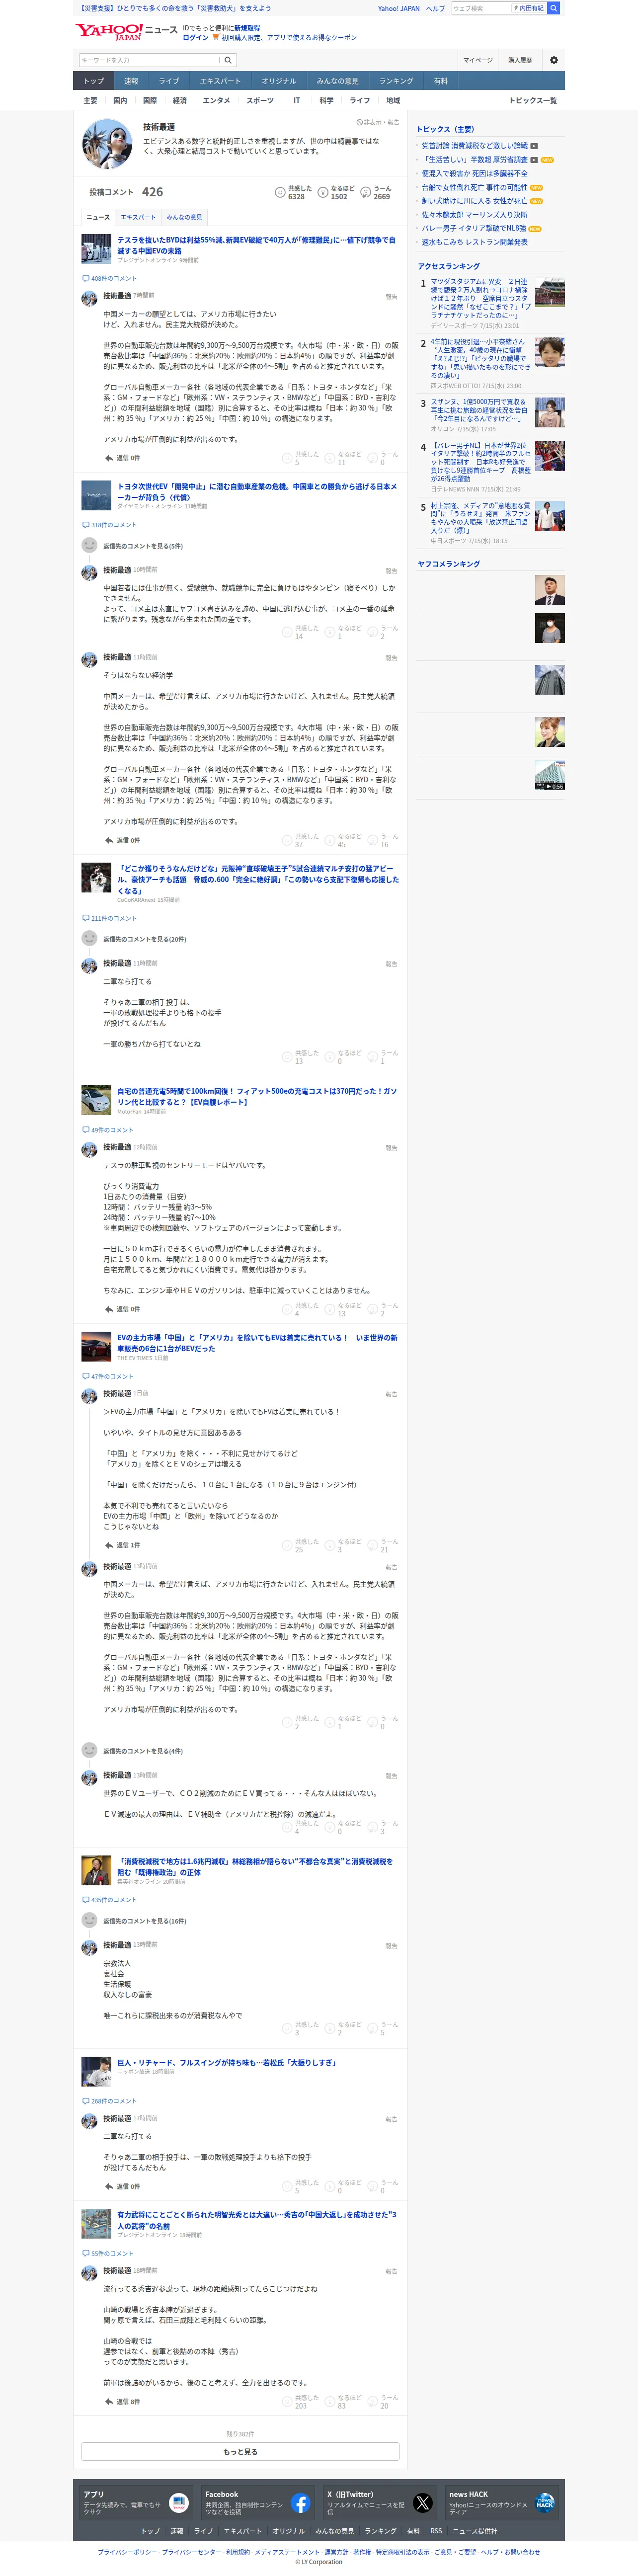This screenshot has height=2576, width=638.
Task: Open the 災害支援 banner link at top
Action: tap(174, 8)
